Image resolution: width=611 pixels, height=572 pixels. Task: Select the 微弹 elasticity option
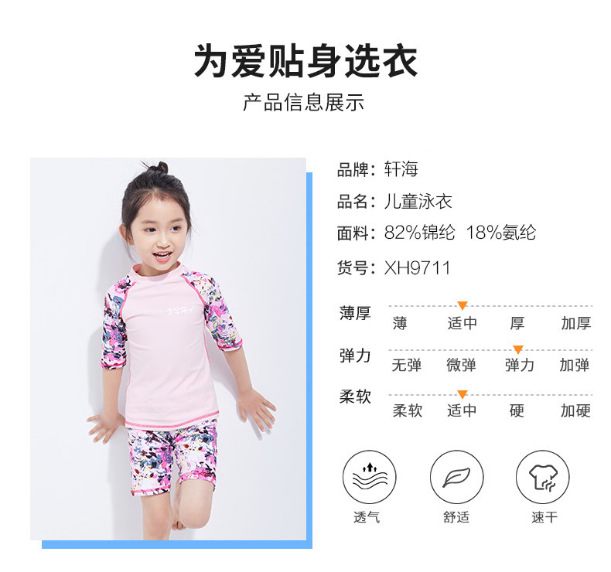tap(461, 366)
